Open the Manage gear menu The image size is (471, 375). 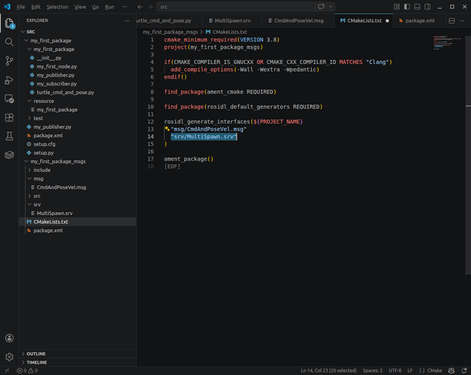[9, 357]
